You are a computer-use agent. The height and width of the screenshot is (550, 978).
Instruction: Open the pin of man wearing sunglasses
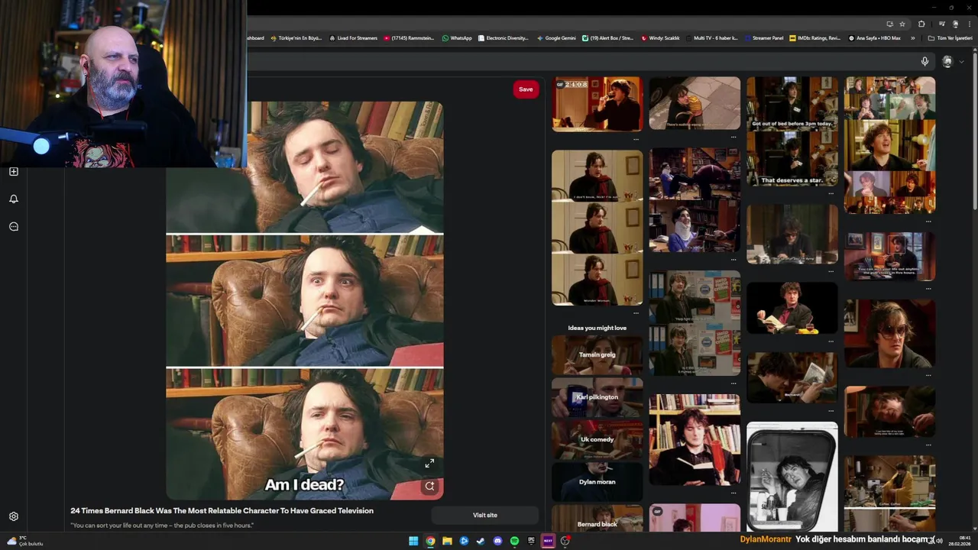(889, 333)
